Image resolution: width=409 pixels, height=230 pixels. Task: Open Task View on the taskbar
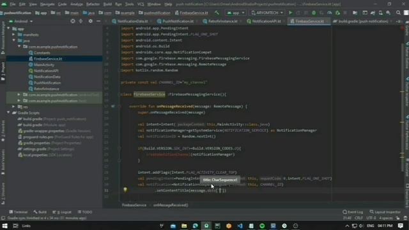[x=15, y=226]
